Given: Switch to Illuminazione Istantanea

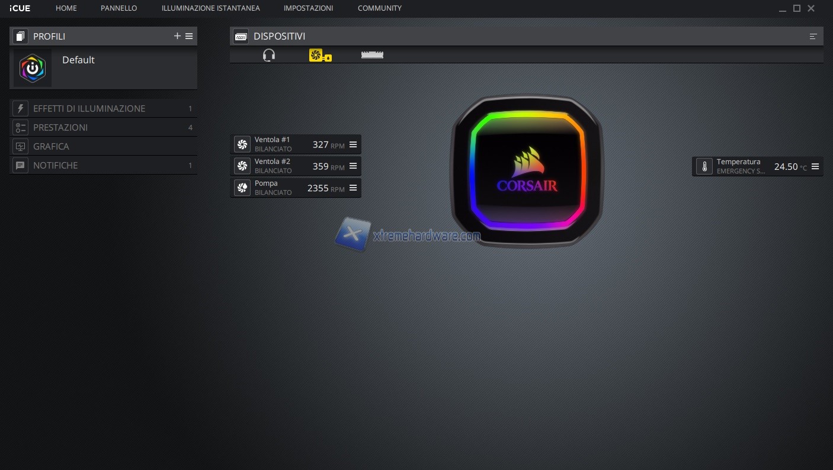Looking at the screenshot, I should pos(210,8).
